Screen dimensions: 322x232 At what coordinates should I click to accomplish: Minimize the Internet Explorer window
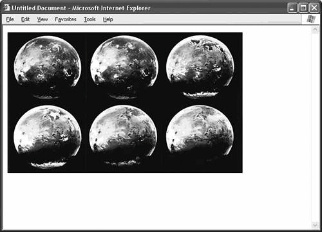[x=292, y=8]
